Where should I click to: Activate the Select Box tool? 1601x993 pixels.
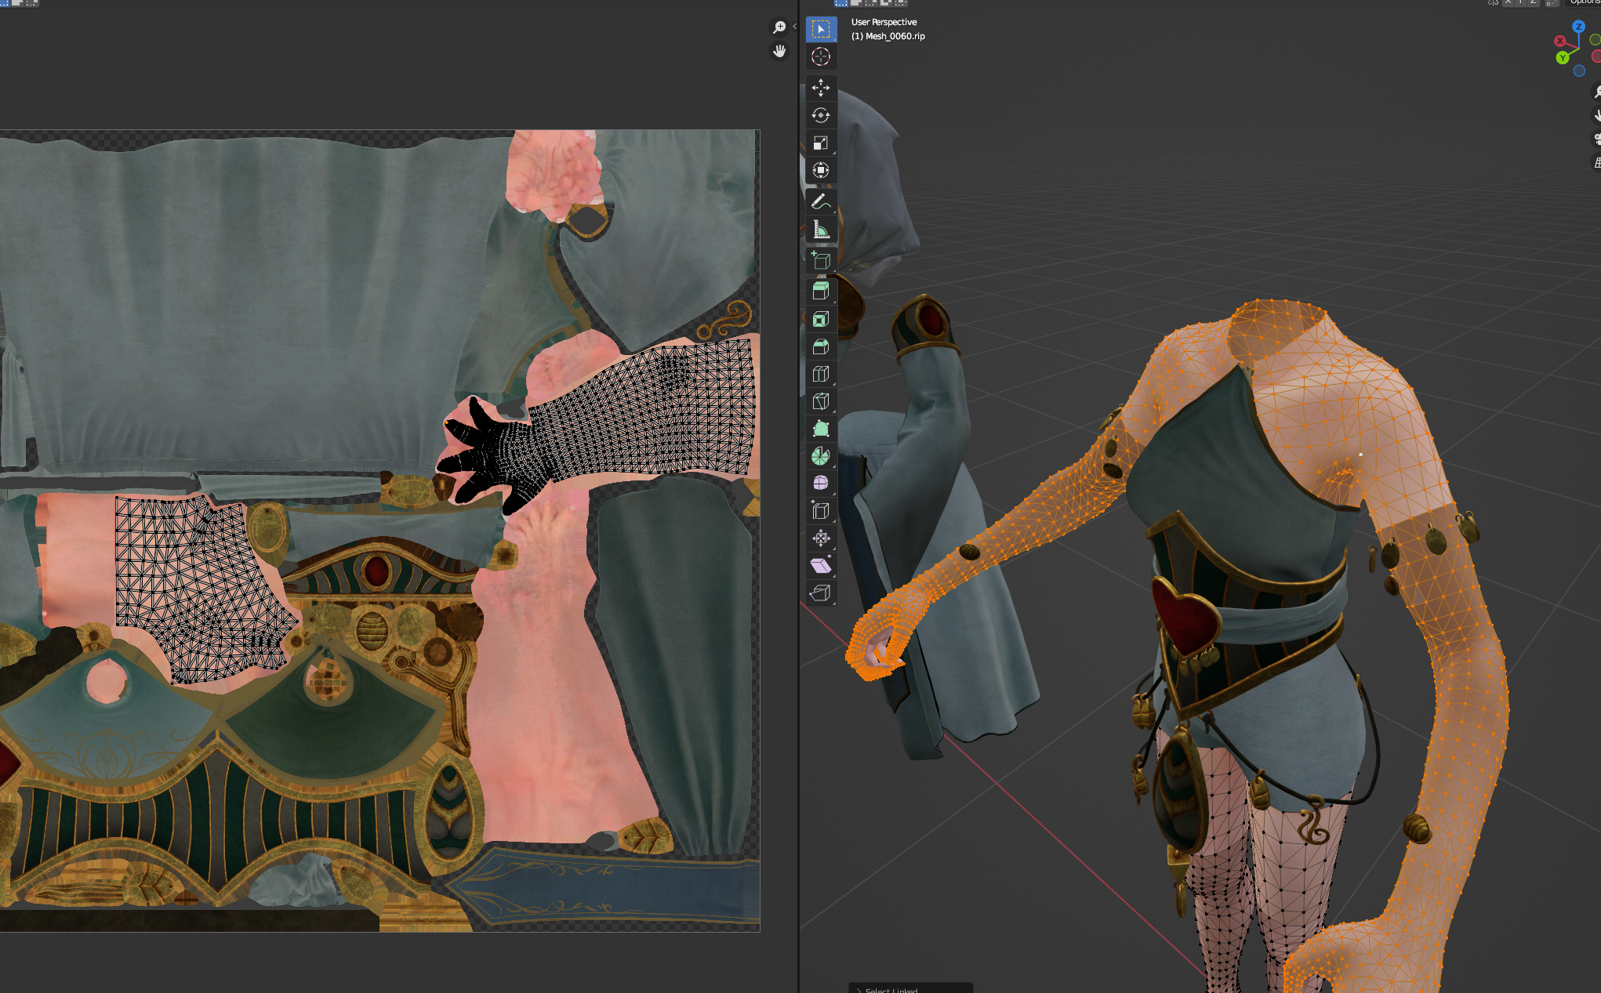pyautogui.click(x=820, y=30)
